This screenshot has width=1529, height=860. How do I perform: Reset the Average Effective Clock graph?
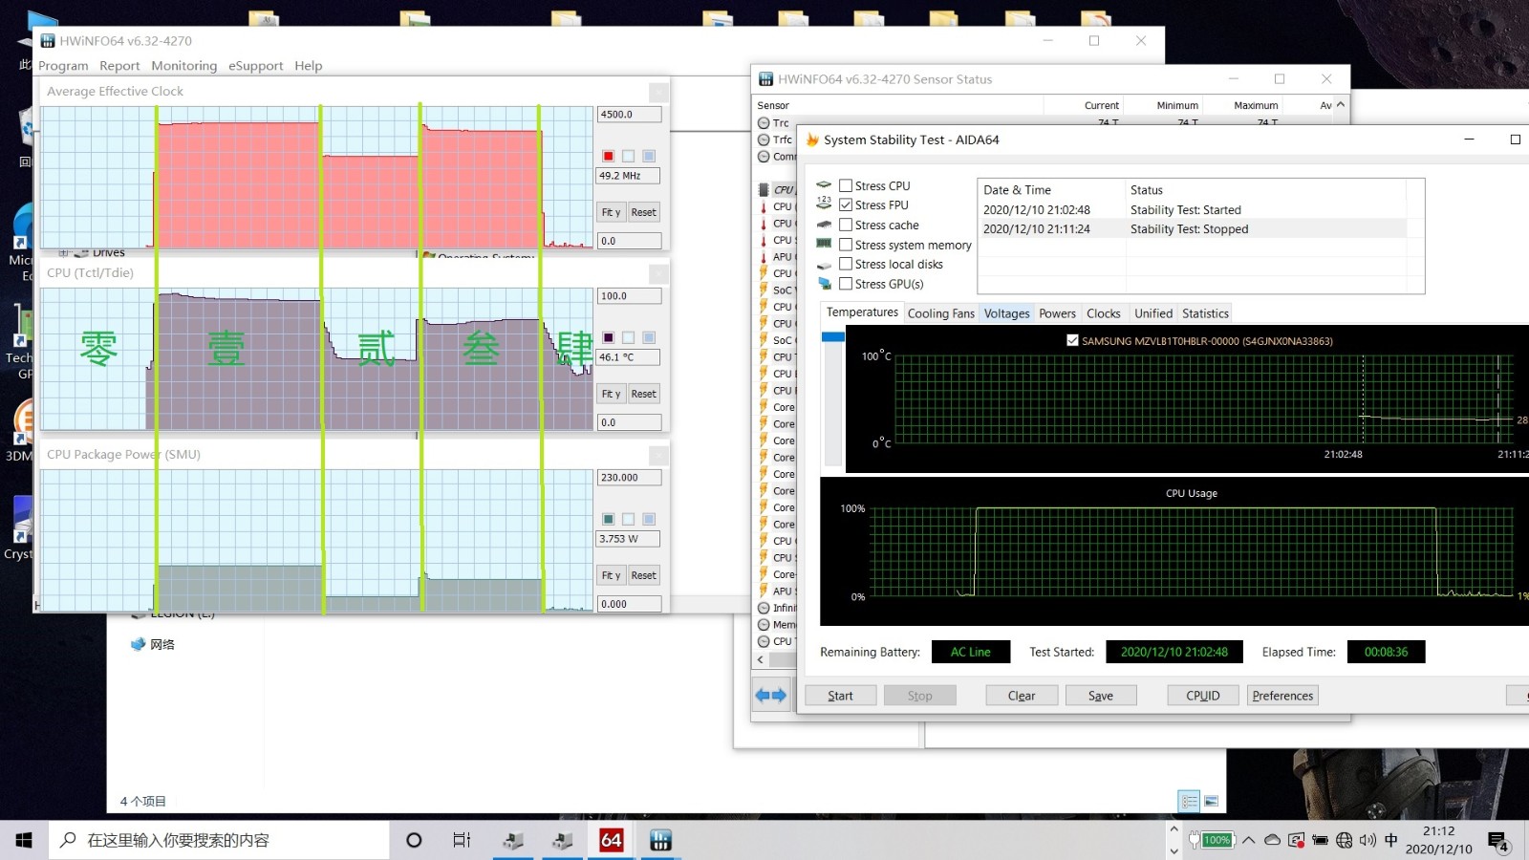[x=644, y=212]
